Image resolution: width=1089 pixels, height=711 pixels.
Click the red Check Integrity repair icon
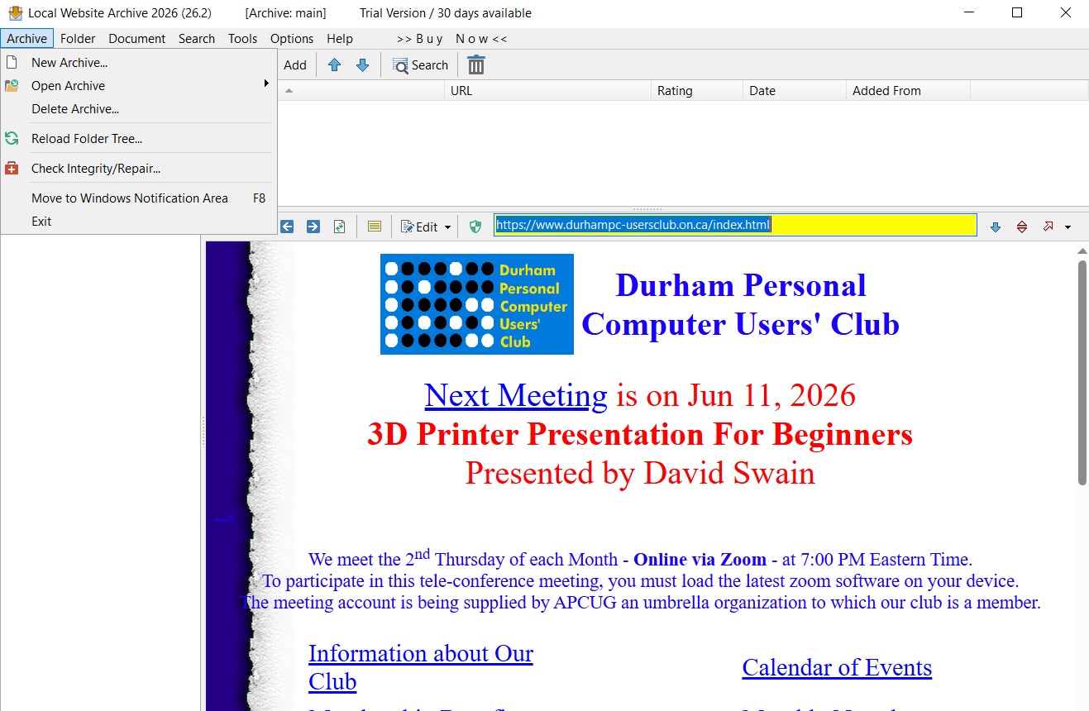(12, 169)
